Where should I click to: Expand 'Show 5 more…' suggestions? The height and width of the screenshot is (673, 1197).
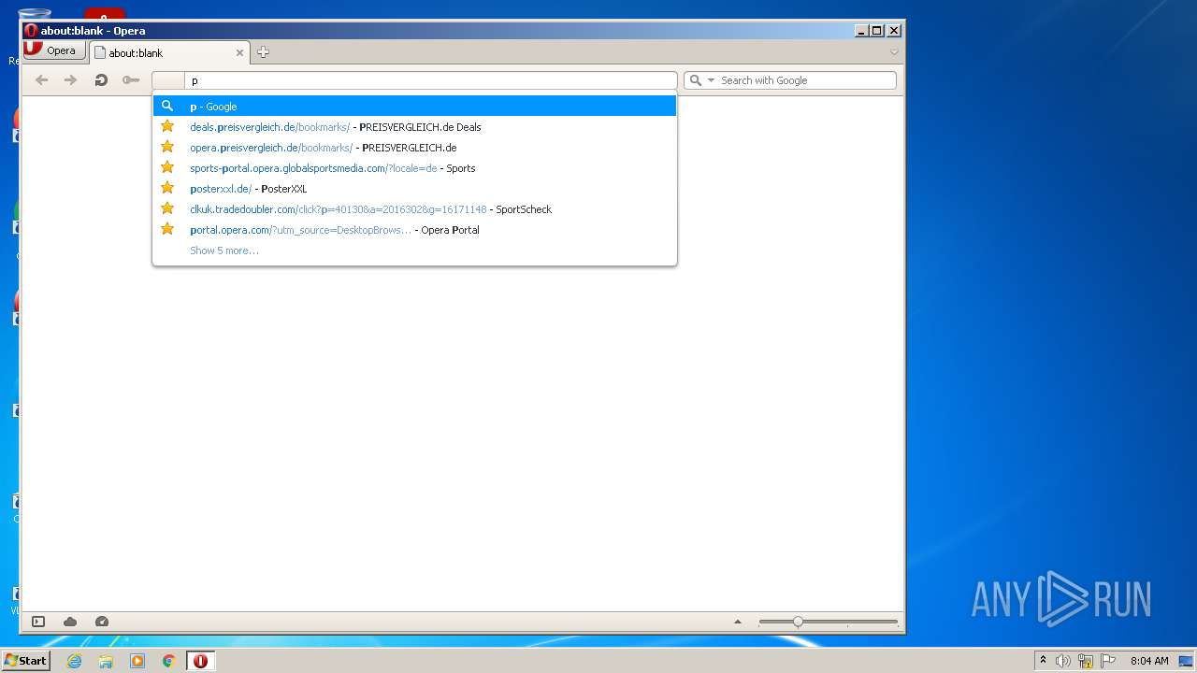tap(224, 251)
